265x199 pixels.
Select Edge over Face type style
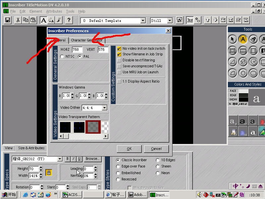point(118,166)
